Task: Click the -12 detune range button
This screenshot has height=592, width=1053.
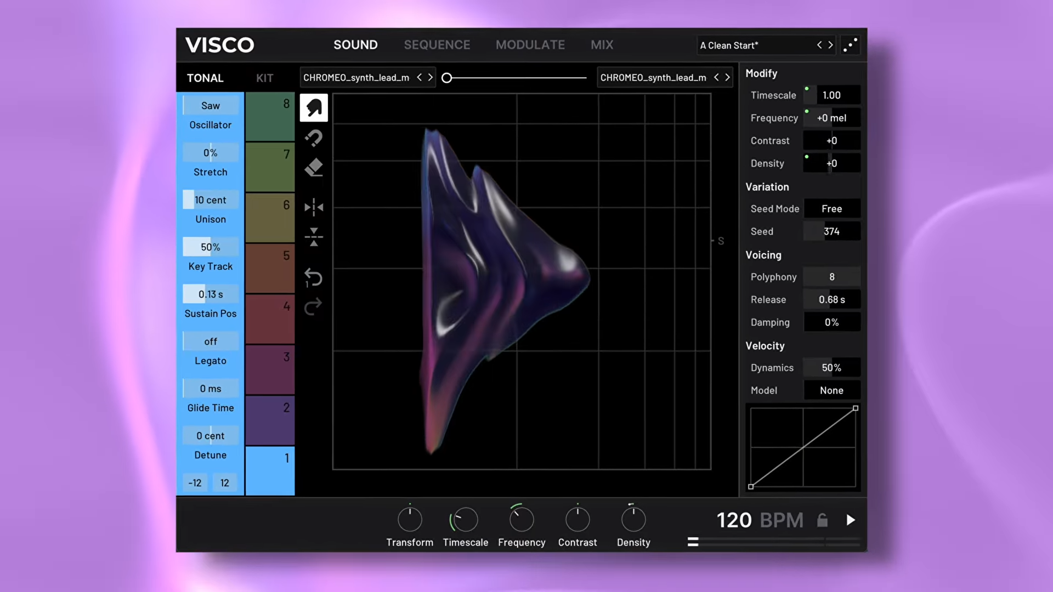Action: [195, 482]
